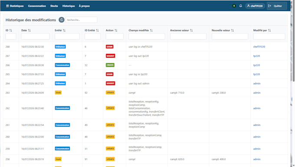The width and height of the screenshot is (295, 167).
Task: Focus the Recherche search field
Action: point(81,20)
